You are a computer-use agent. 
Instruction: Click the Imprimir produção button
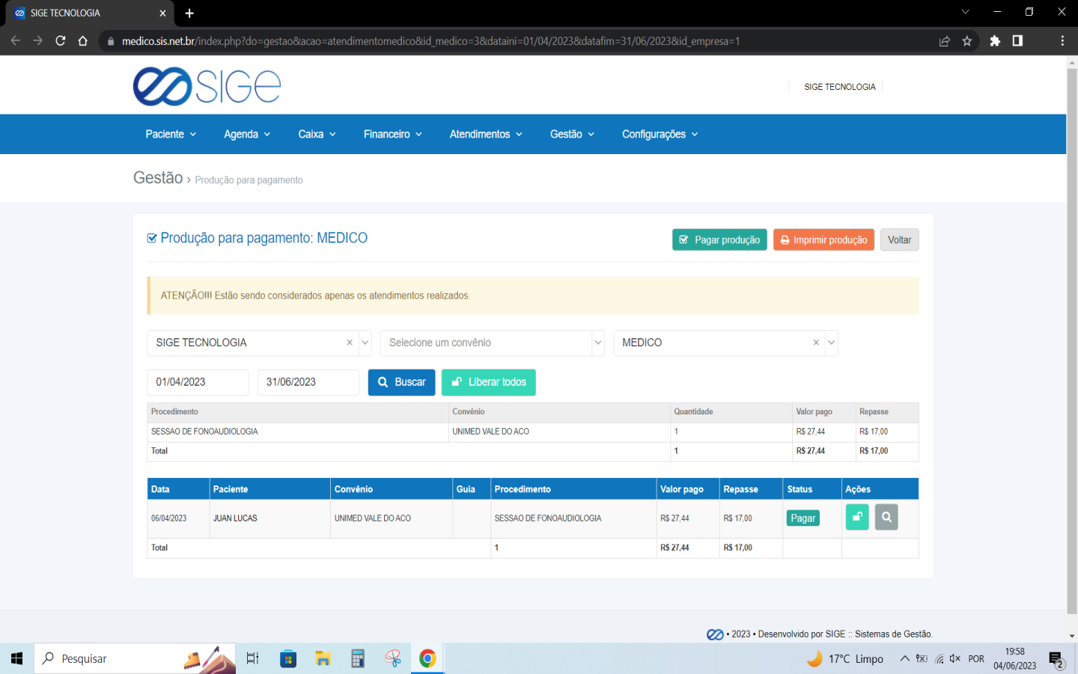[x=823, y=240]
